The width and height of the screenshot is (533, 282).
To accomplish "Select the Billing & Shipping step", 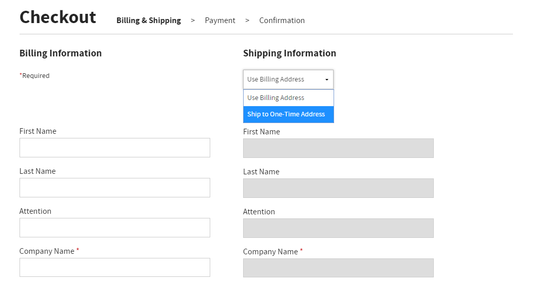I will coord(149,21).
